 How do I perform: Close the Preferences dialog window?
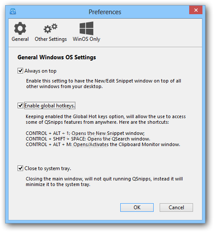196,10
